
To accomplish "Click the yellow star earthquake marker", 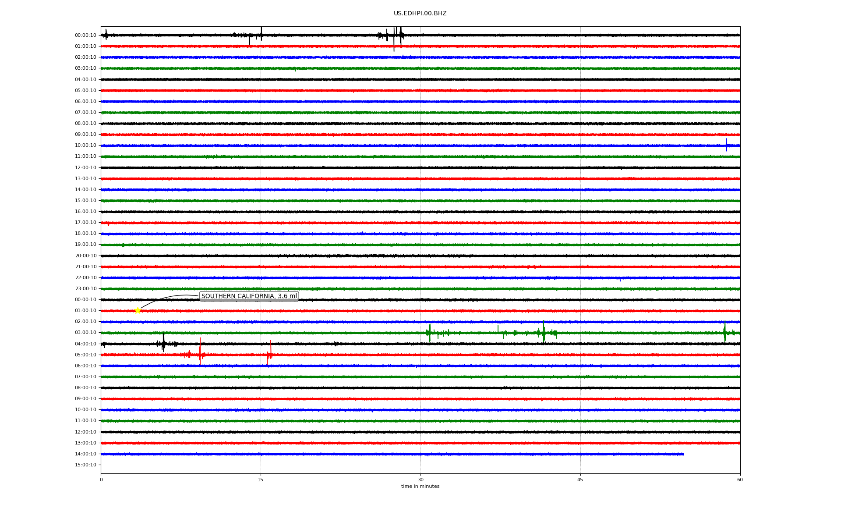I will coord(138,311).
